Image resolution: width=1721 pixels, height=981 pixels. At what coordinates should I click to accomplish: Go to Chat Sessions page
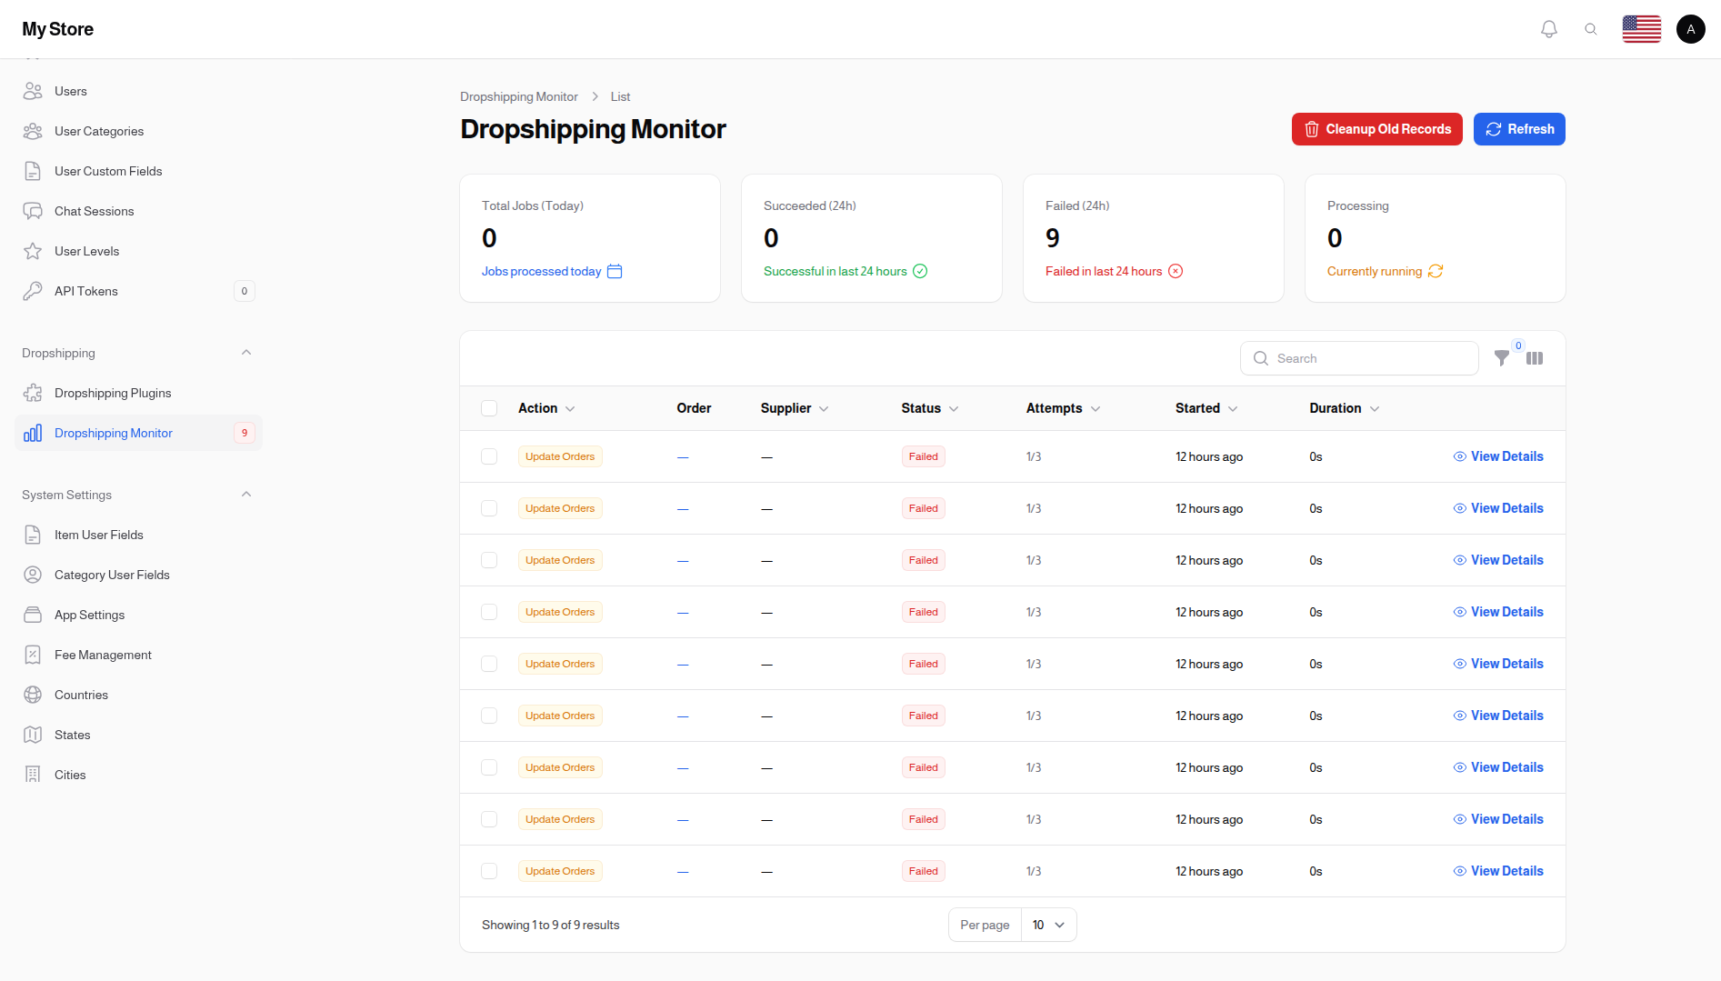pyautogui.click(x=94, y=211)
